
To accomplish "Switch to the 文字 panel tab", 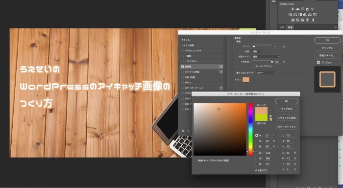I will click(x=282, y=27).
